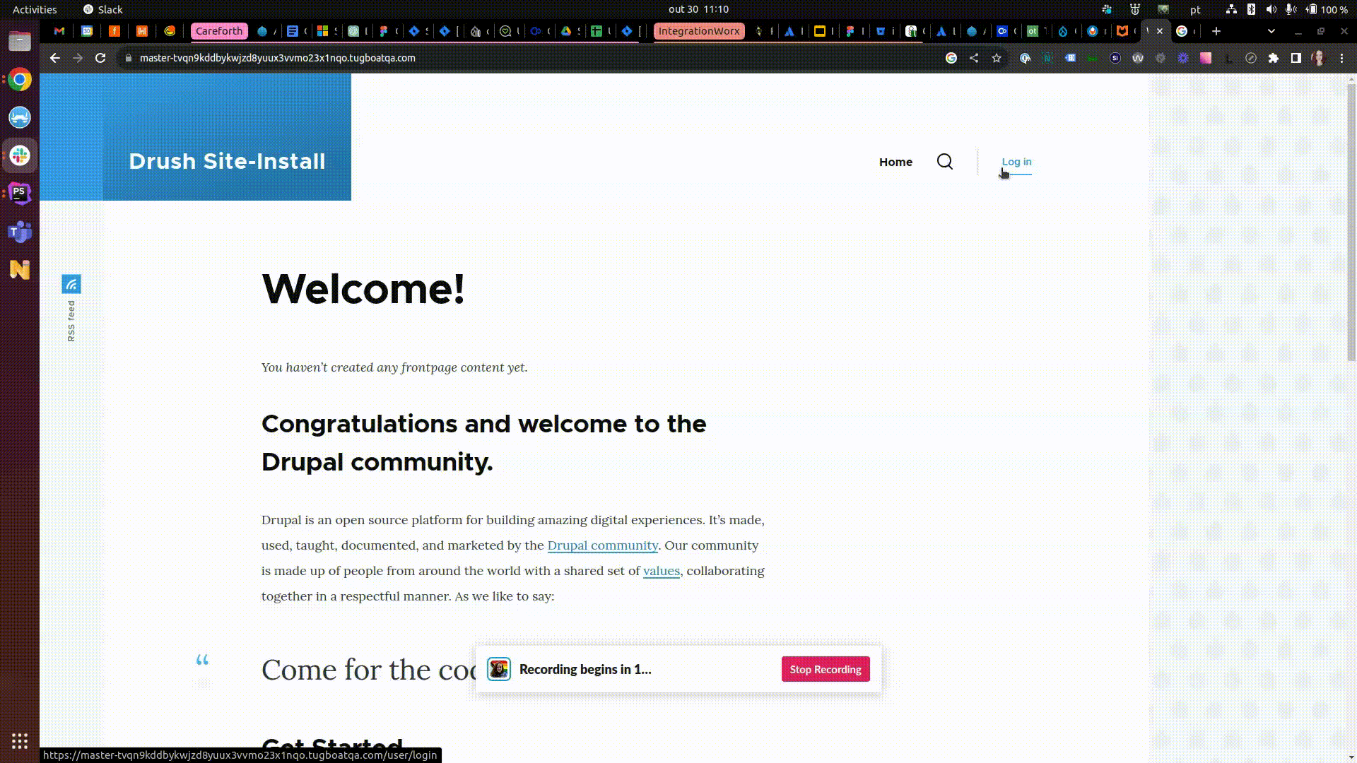The image size is (1357, 763).
Task: Open the Chrome three-dot menu
Action: click(x=1341, y=58)
